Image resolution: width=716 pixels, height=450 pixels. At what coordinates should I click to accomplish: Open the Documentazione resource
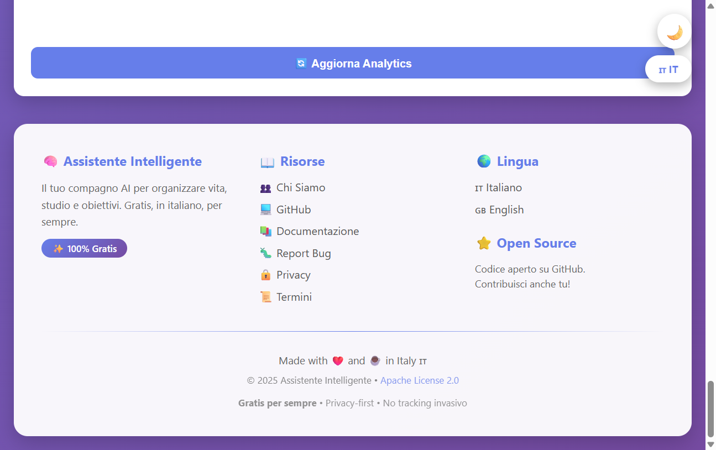[318, 231]
